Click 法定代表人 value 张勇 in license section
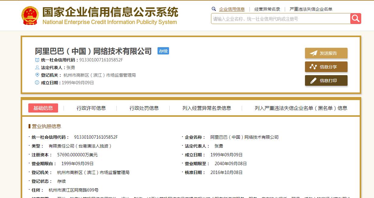The width and height of the screenshot is (374, 198). (x=219, y=146)
